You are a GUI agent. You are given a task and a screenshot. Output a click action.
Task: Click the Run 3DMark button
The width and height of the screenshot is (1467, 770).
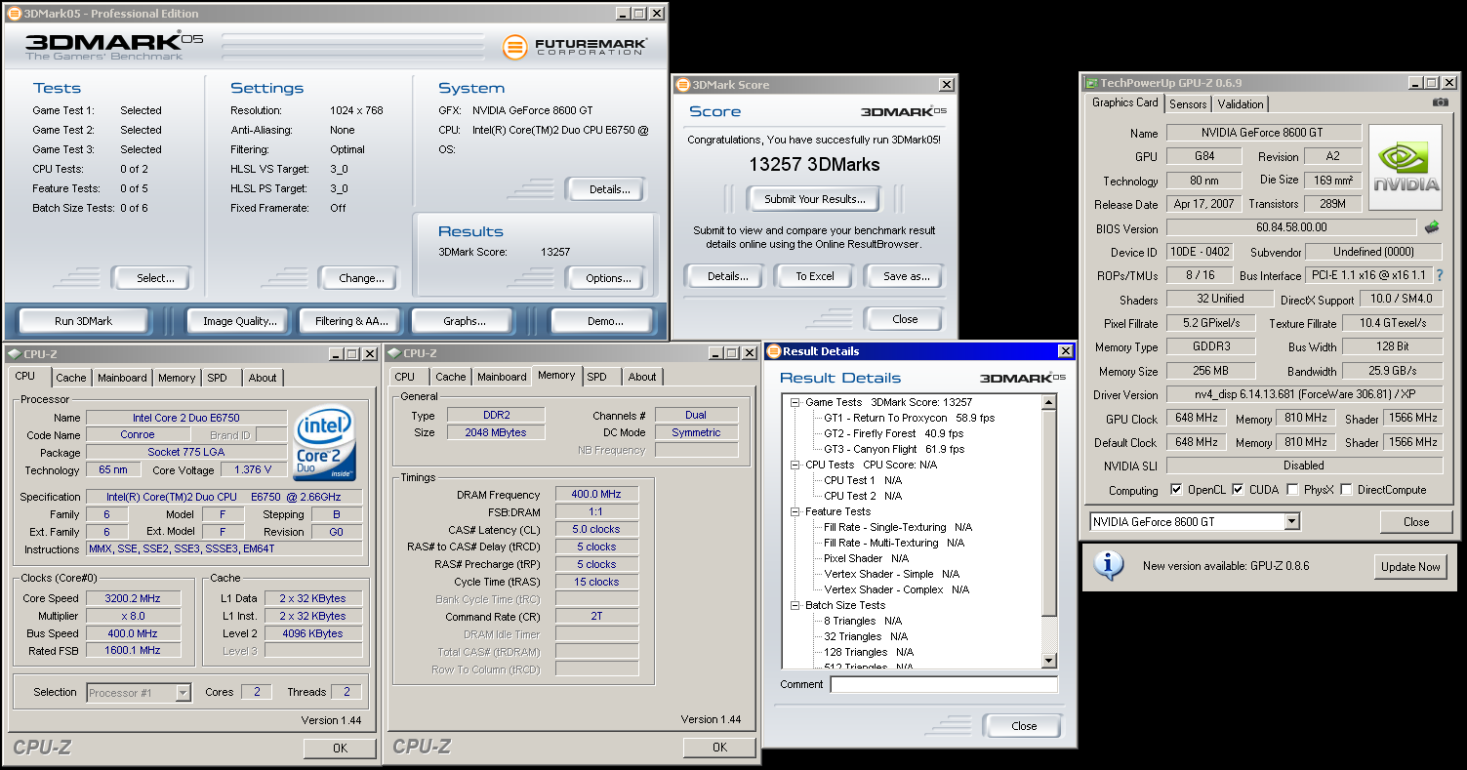[83, 321]
